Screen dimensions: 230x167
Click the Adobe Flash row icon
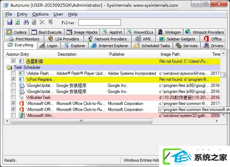[x=22, y=73]
